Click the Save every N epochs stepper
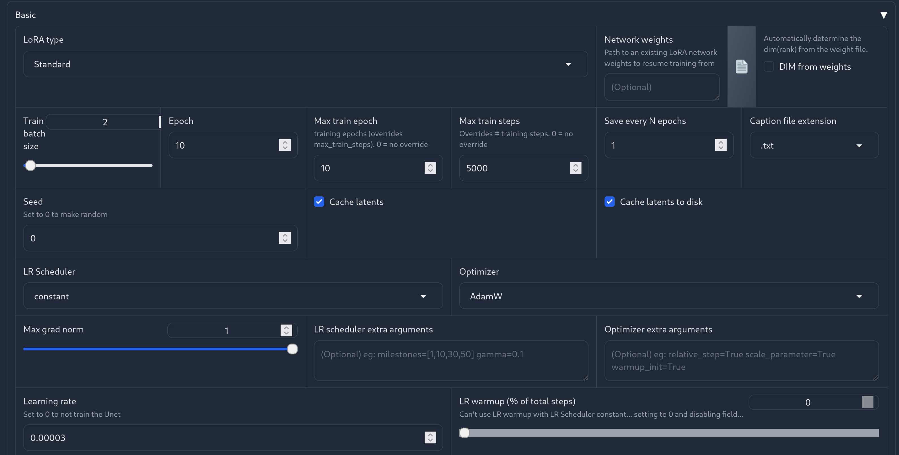 coord(721,145)
